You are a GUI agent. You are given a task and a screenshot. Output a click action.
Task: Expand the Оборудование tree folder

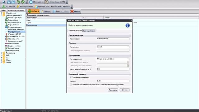pos(2,13)
